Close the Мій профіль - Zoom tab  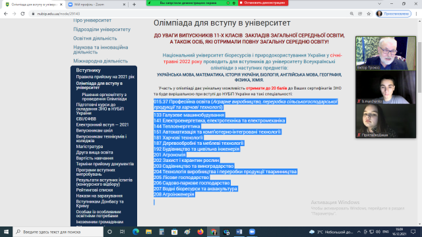tap(124, 5)
